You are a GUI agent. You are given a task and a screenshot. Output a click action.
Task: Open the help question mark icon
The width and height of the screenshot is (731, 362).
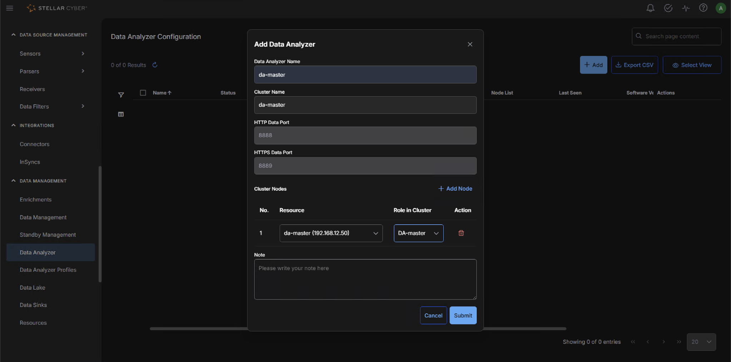click(x=703, y=8)
